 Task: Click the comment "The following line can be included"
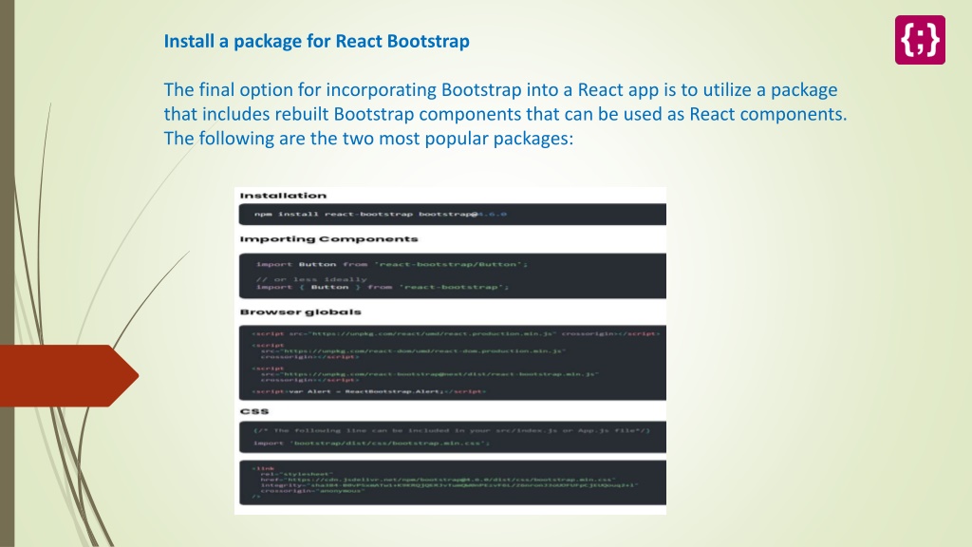(452, 430)
